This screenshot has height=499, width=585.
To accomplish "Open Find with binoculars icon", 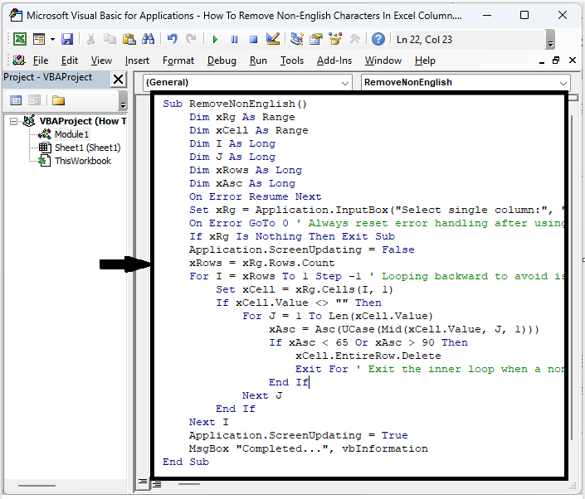I will 148,39.
